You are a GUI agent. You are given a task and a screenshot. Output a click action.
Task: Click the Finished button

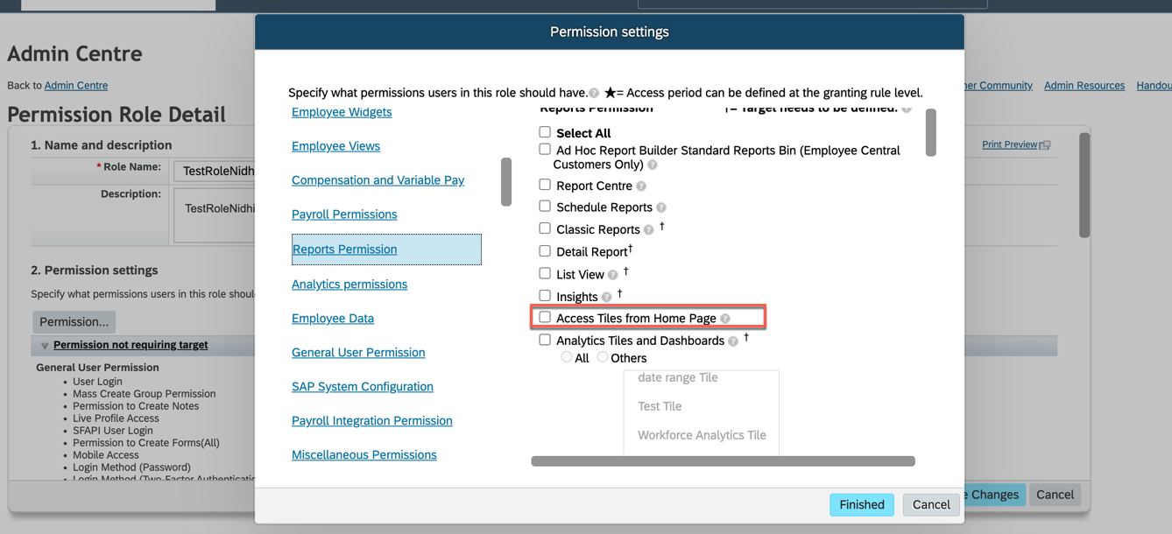click(862, 504)
